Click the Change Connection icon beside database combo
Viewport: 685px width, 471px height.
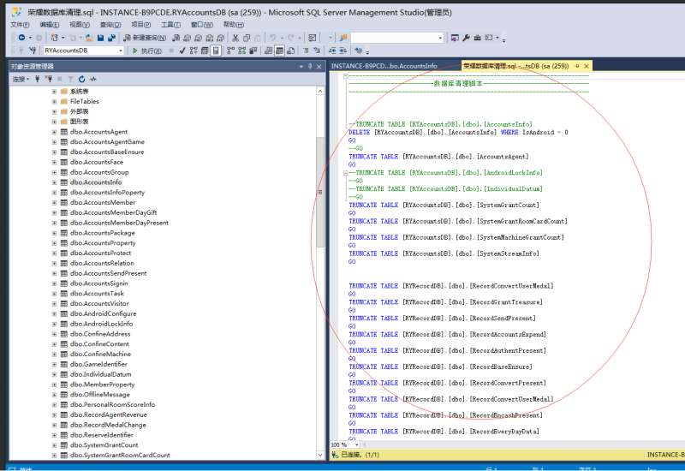[33, 51]
